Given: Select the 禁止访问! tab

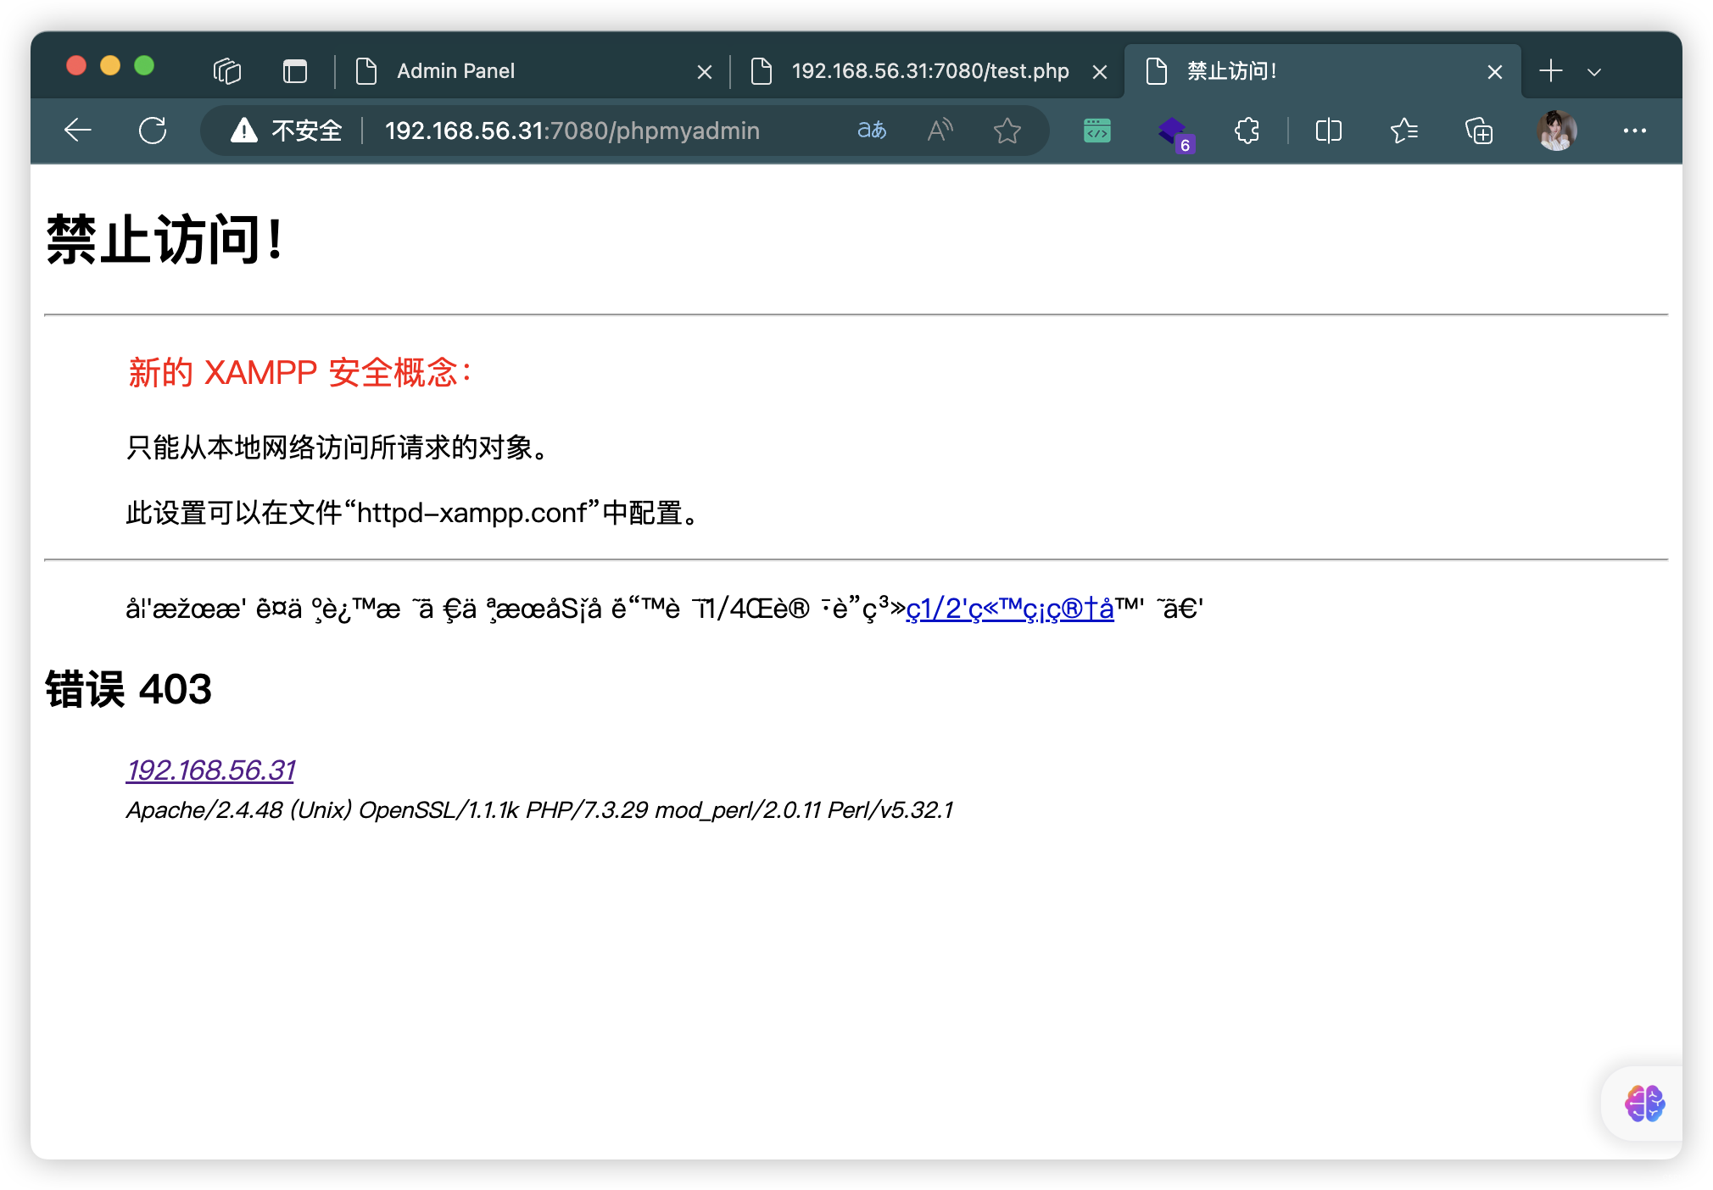Looking at the screenshot, I should [1323, 71].
